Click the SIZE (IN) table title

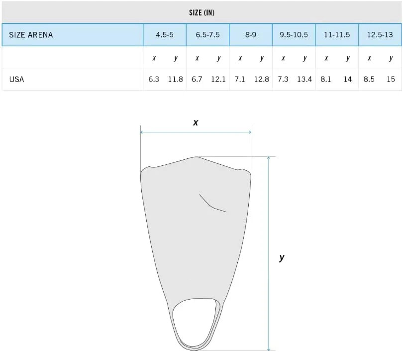pos(202,12)
